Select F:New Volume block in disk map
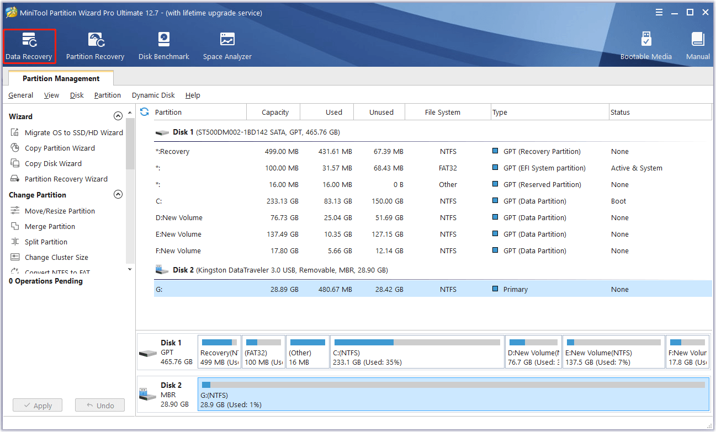Image resolution: width=716 pixels, height=432 pixels. pyautogui.click(x=687, y=352)
